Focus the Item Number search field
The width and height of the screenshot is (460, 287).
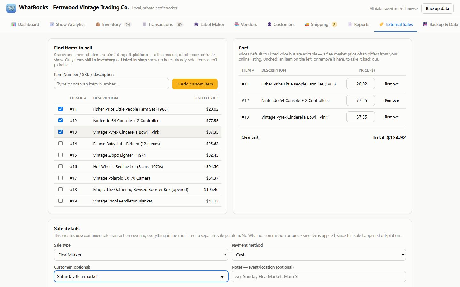[x=111, y=84]
